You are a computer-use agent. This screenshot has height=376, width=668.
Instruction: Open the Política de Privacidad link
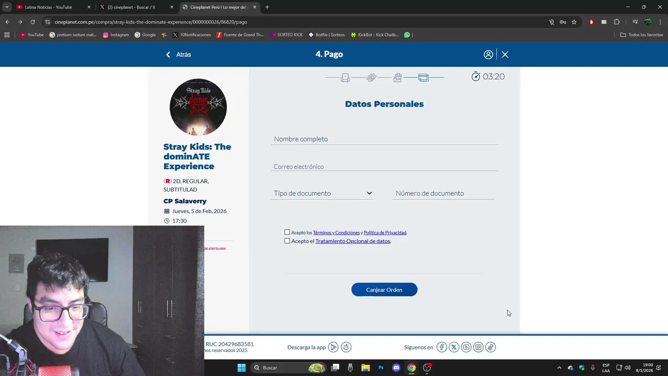coord(385,233)
